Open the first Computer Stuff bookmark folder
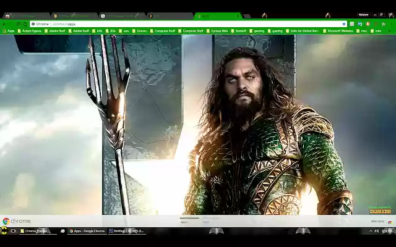Viewport: 396px width, 247px height. (162, 31)
